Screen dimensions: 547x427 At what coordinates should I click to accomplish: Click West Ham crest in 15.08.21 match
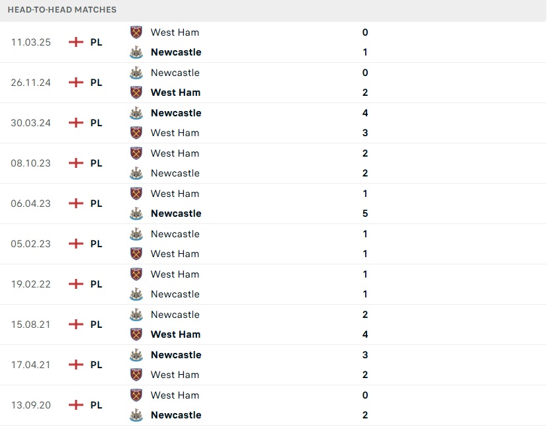coord(136,334)
